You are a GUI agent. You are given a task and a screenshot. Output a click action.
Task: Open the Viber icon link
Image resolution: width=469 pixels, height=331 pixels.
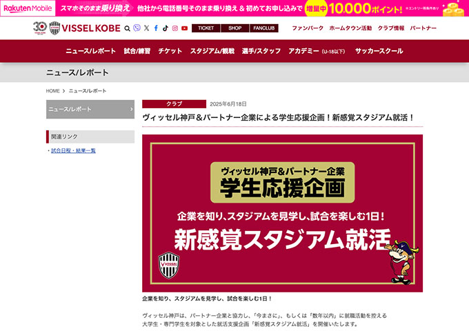(x=137, y=28)
